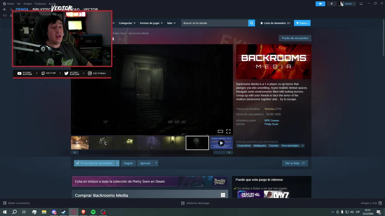This screenshot has height=216, width=385.
Task: Click the Seguir button
Action: pyautogui.click(x=128, y=163)
